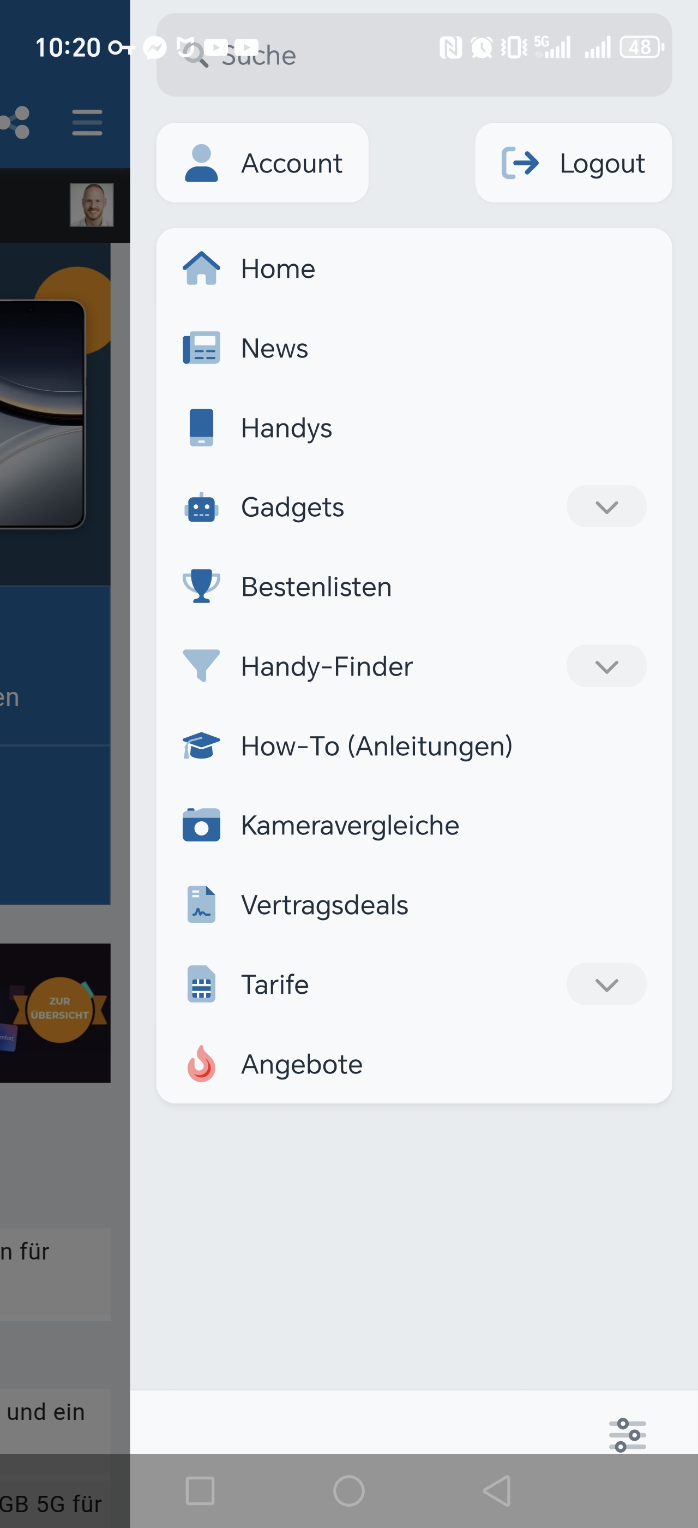Open Kameravergleiche camera icon
Viewport: 698px width, 1528px height.
[x=201, y=825]
